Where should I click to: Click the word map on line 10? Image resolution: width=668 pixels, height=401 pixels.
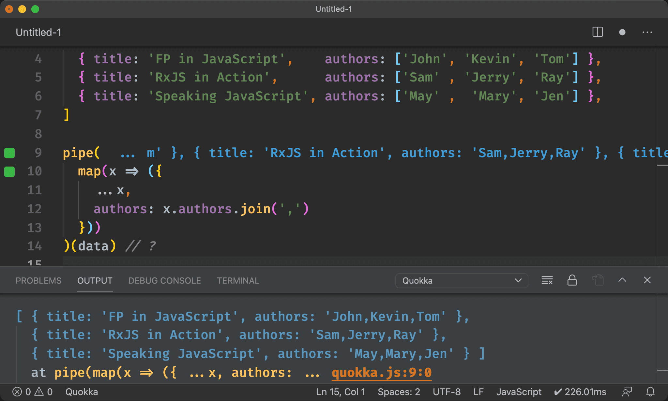(89, 171)
